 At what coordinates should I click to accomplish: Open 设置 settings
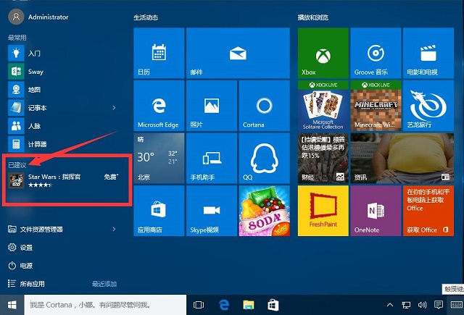tap(20, 248)
